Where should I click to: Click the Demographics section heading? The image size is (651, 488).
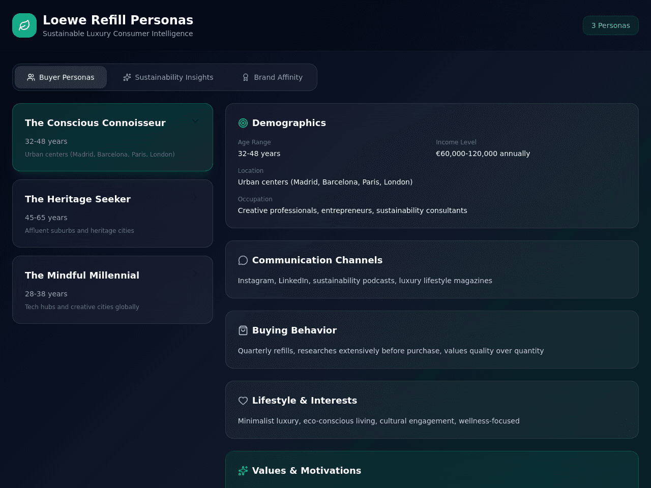point(289,123)
